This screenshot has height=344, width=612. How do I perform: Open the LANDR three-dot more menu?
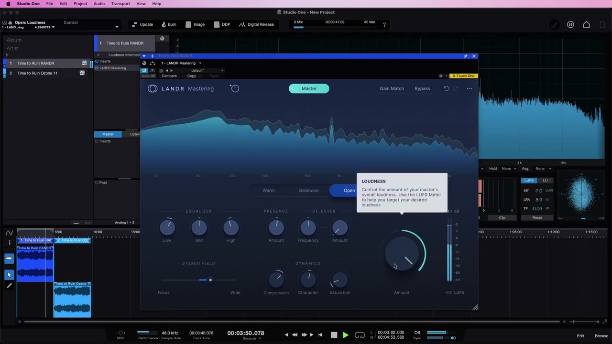coord(470,88)
